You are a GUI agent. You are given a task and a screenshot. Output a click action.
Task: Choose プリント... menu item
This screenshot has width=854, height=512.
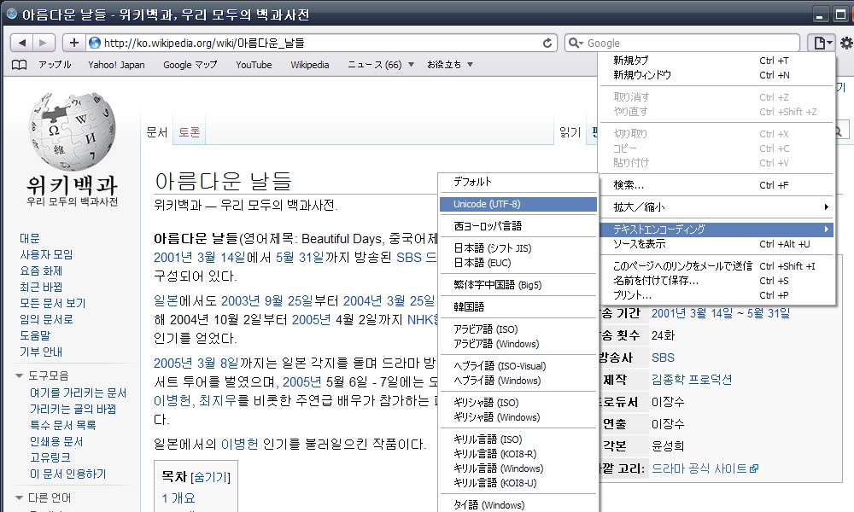[717, 295]
